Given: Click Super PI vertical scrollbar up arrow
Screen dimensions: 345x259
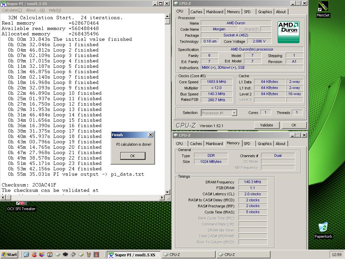Looking at the screenshot, I should [x=167, y=17].
